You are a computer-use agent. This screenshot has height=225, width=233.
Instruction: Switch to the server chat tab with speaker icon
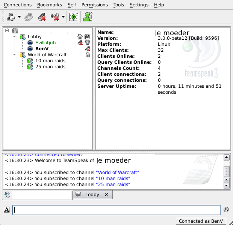point(38,195)
